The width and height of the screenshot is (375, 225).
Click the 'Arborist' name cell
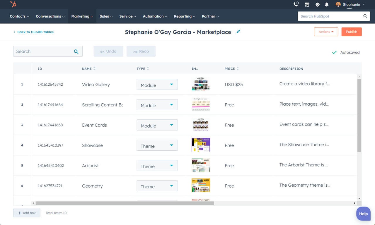coord(90,166)
